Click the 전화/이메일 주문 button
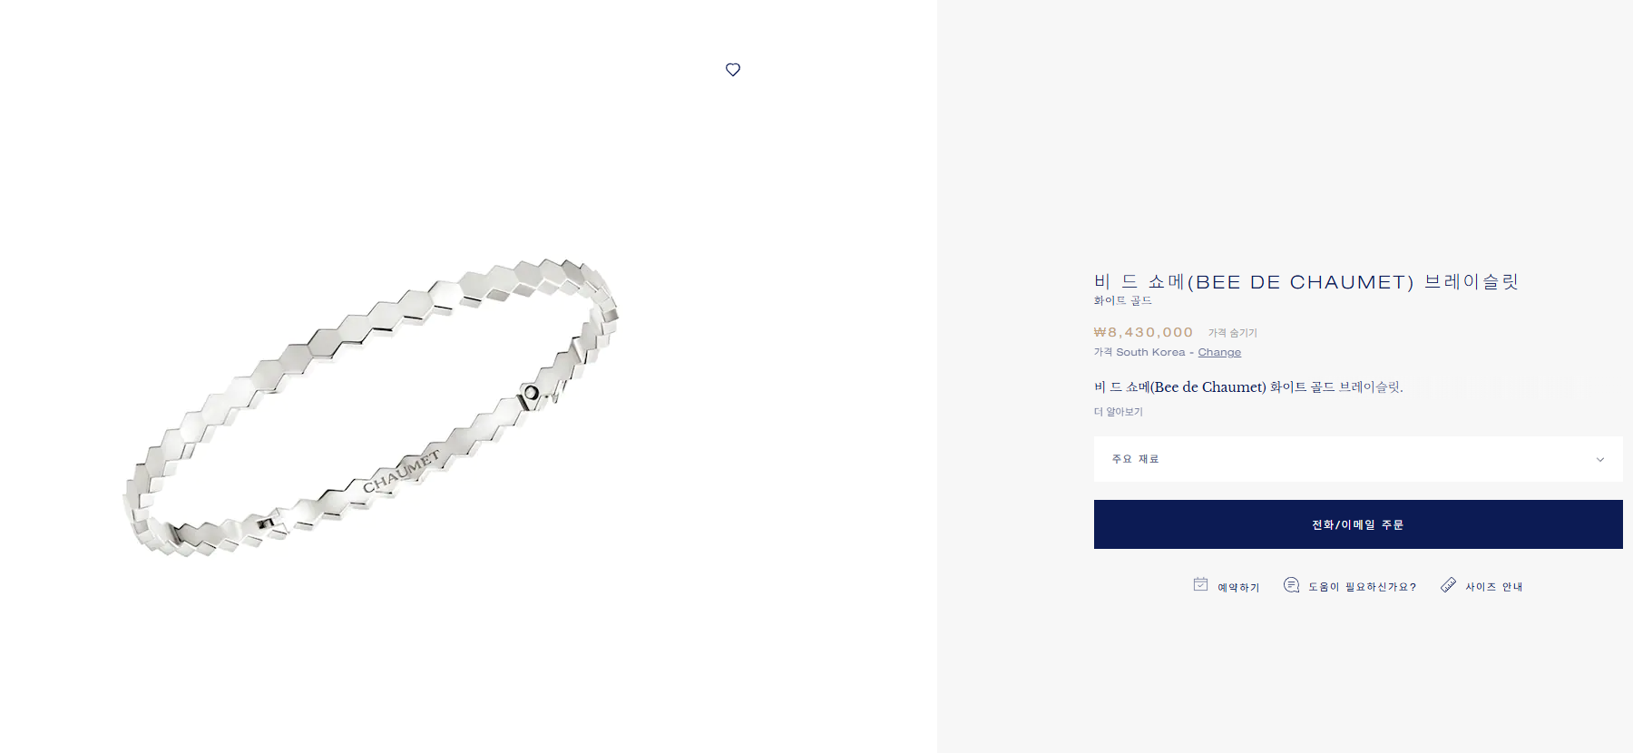 pos(1358,524)
